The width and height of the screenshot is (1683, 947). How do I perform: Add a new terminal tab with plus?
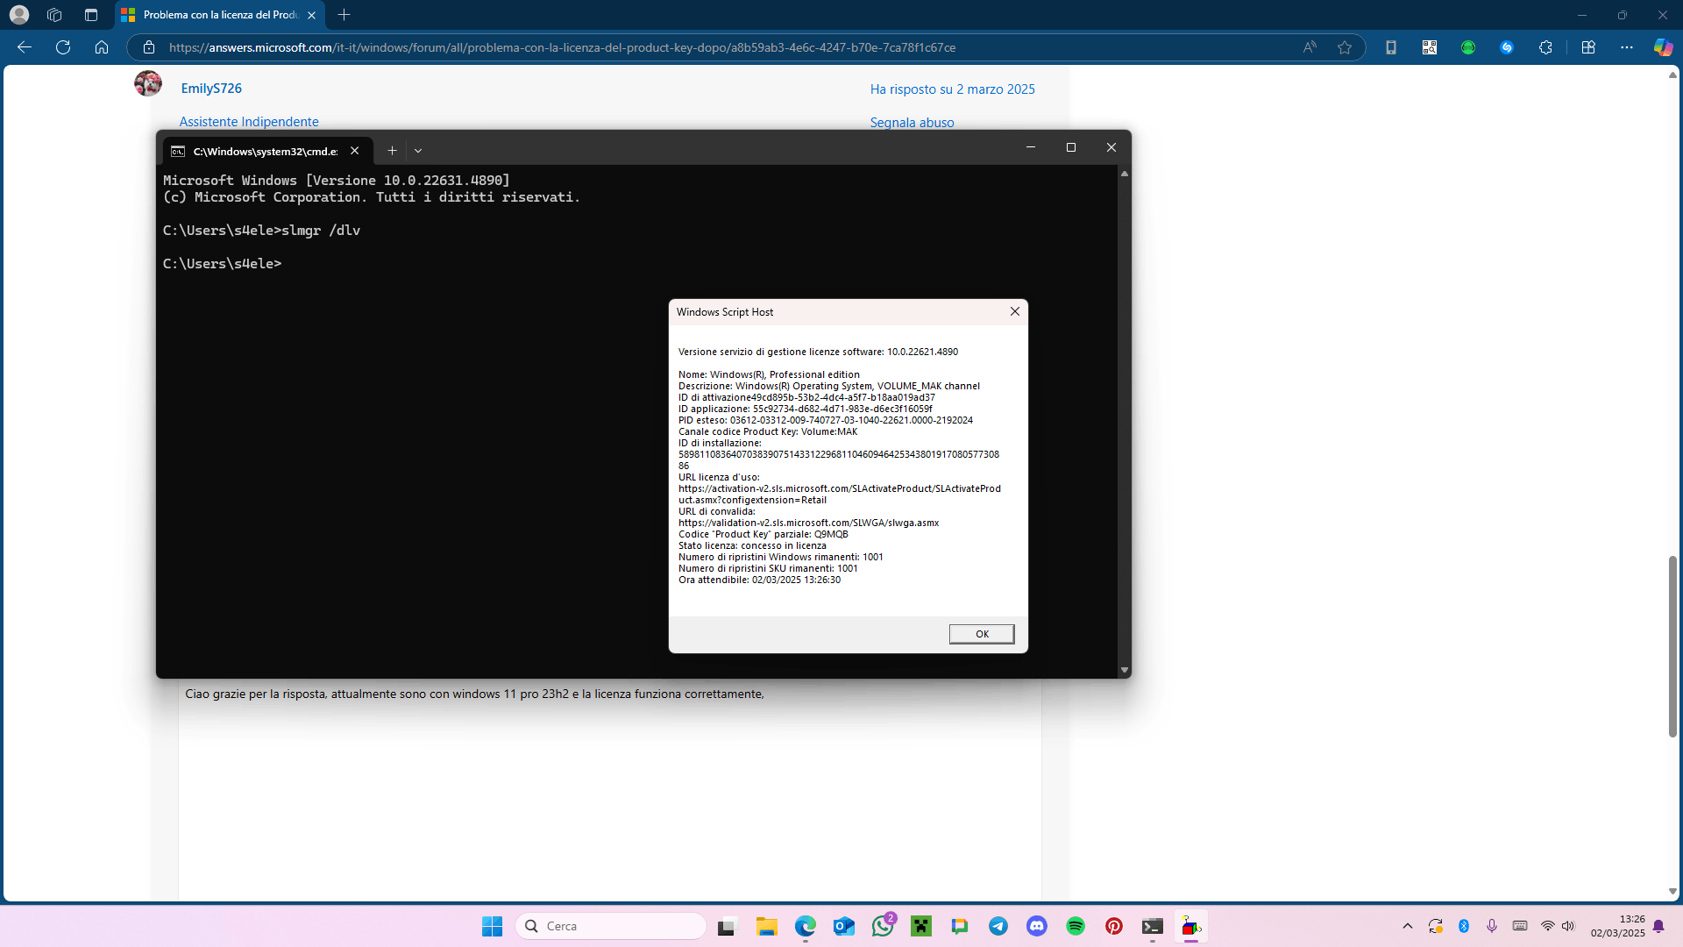pyautogui.click(x=392, y=151)
